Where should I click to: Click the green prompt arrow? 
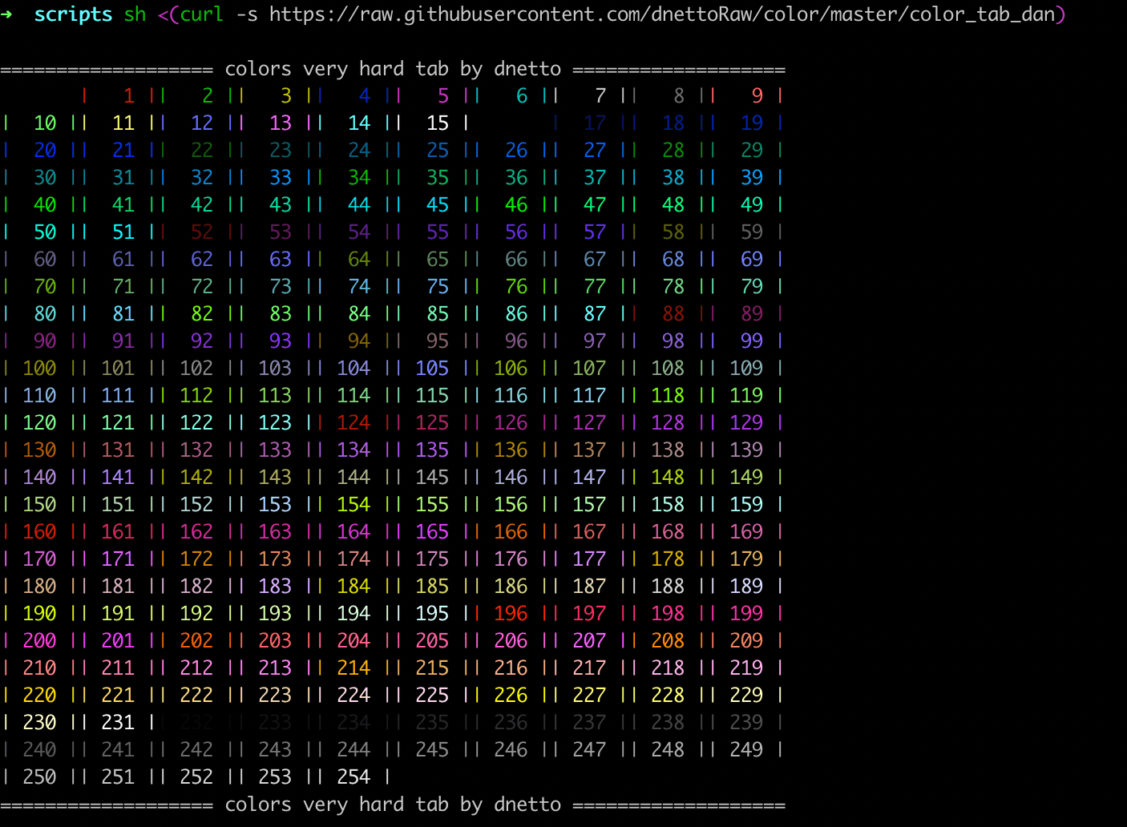tap(6, 14)
